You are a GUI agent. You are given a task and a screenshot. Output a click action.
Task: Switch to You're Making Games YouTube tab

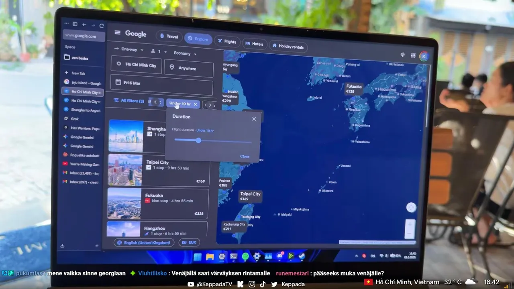point(82,164)
